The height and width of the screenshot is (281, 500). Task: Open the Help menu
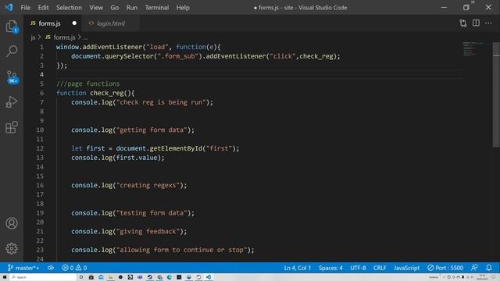tap(183, 8)
